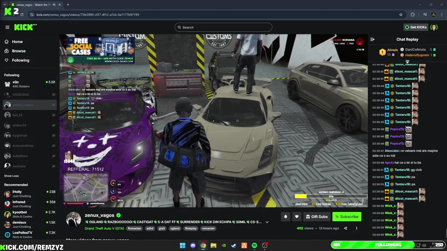This screenshot has width=447, height=251.
Task: Open ket_14 channel in sidebar
Action: pos(30,115)
